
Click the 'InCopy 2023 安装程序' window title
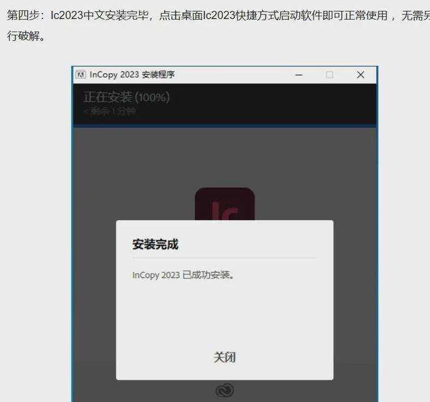click(132, 74)
